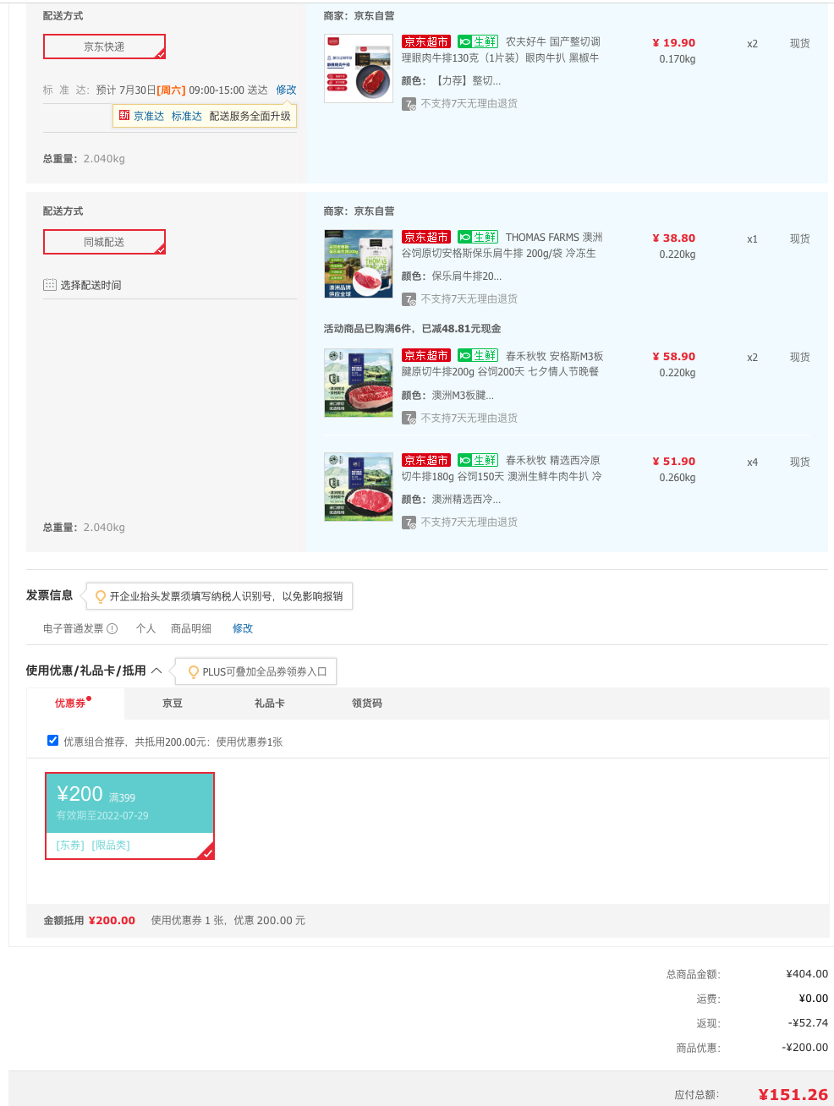Open PLUS可叠加全品券领券入口 link

coord(265,671)
